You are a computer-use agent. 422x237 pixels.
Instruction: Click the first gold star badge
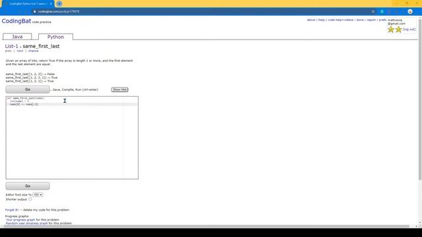[x=391, y=30]
